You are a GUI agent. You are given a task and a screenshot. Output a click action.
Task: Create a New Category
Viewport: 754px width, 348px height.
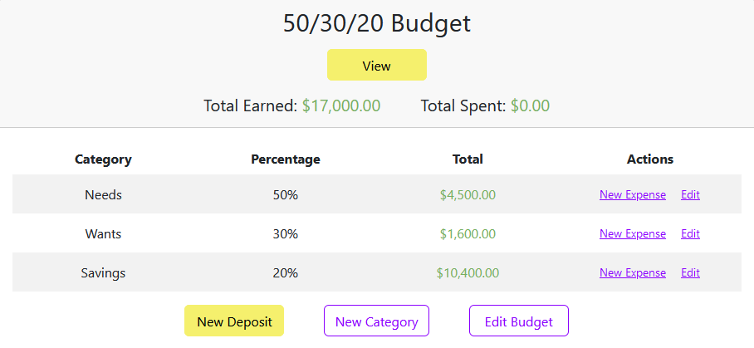pos(376,321)
